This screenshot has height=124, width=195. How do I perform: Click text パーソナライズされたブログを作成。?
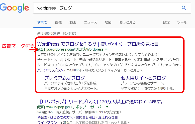coord(71,83)
